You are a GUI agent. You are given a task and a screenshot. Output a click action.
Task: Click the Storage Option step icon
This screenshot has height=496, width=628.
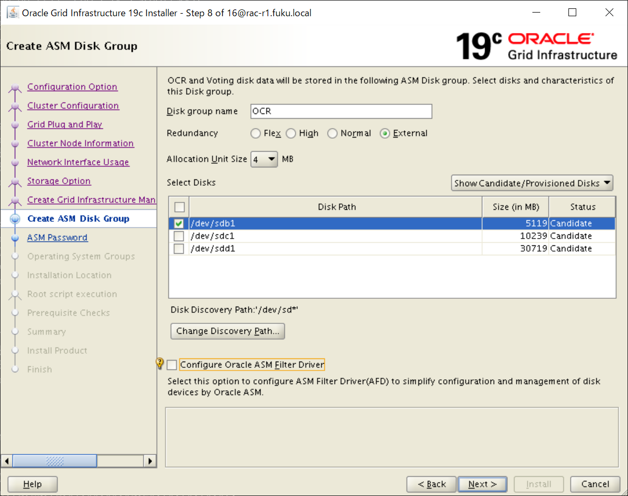pyautogui.click(x=15, y=182)
